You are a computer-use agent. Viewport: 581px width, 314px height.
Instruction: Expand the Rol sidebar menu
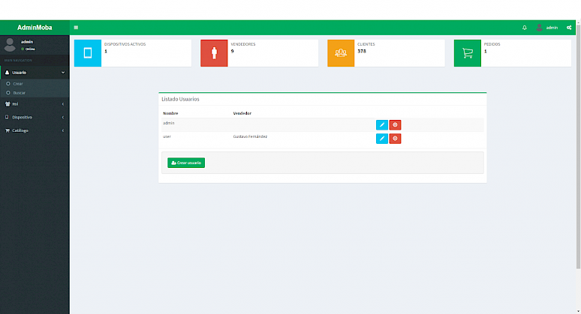pos(35,104)
